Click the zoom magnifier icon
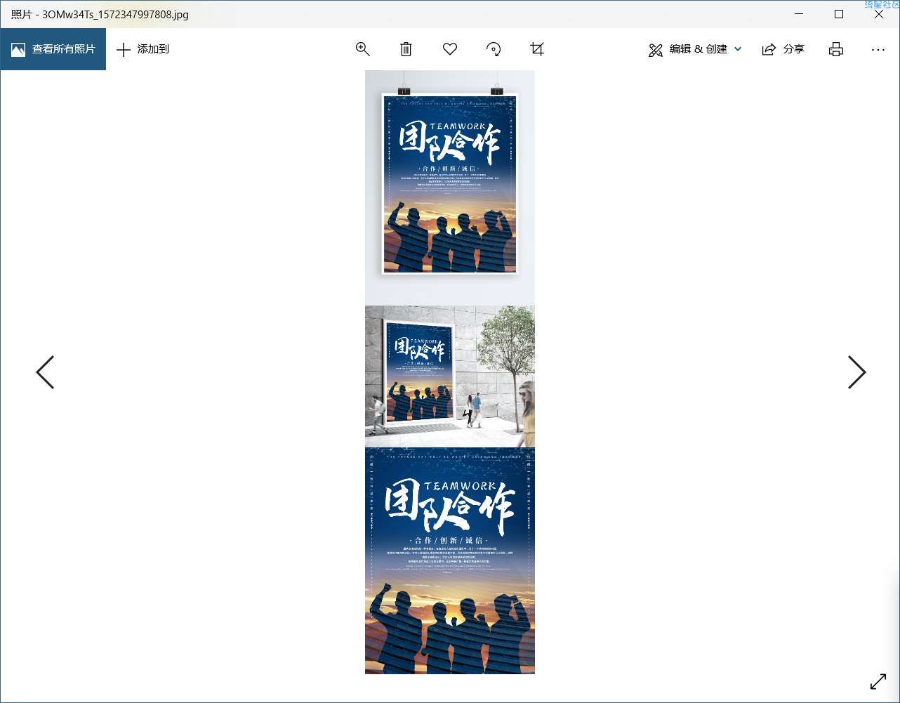900x703 pixels. [x=362, y=49]
